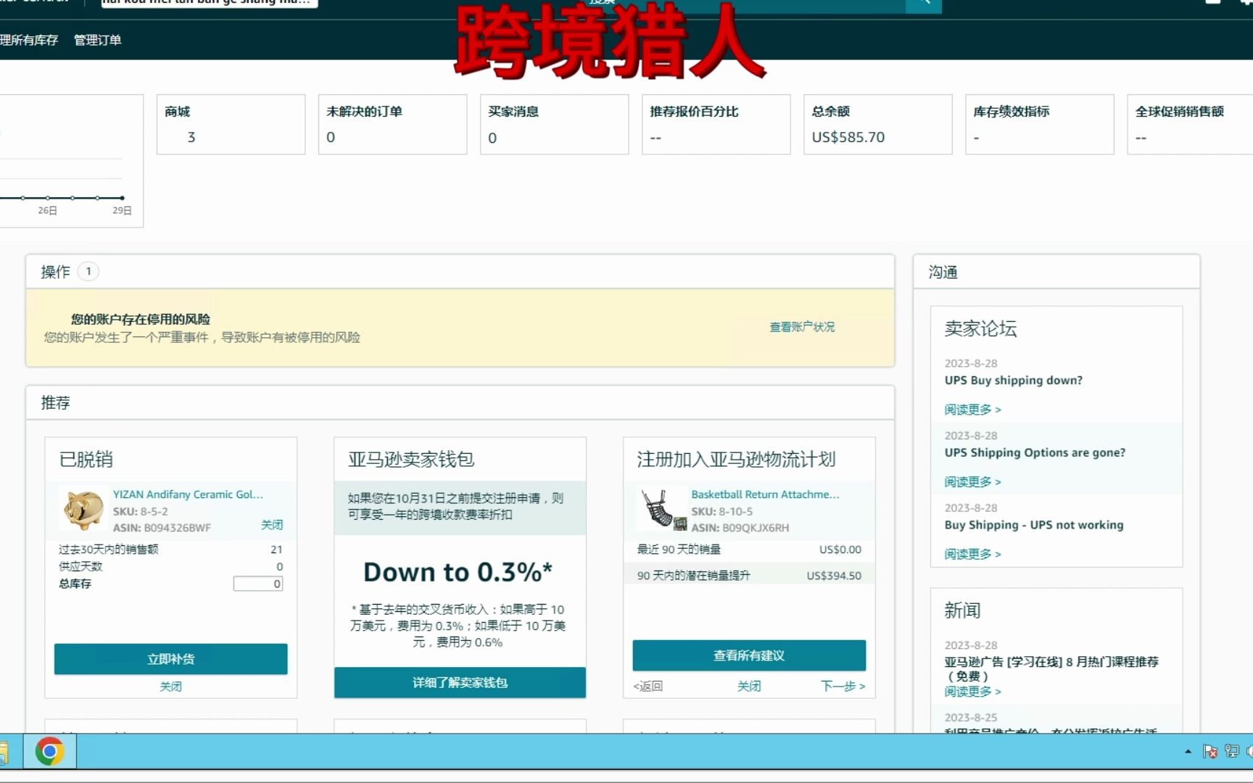Click 您的账户存在停用的风险 alert title
1253x783 pixels.
141,319
